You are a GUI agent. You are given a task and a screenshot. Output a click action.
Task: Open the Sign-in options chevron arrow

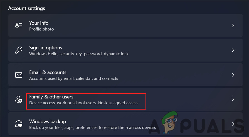coord(233,50)
